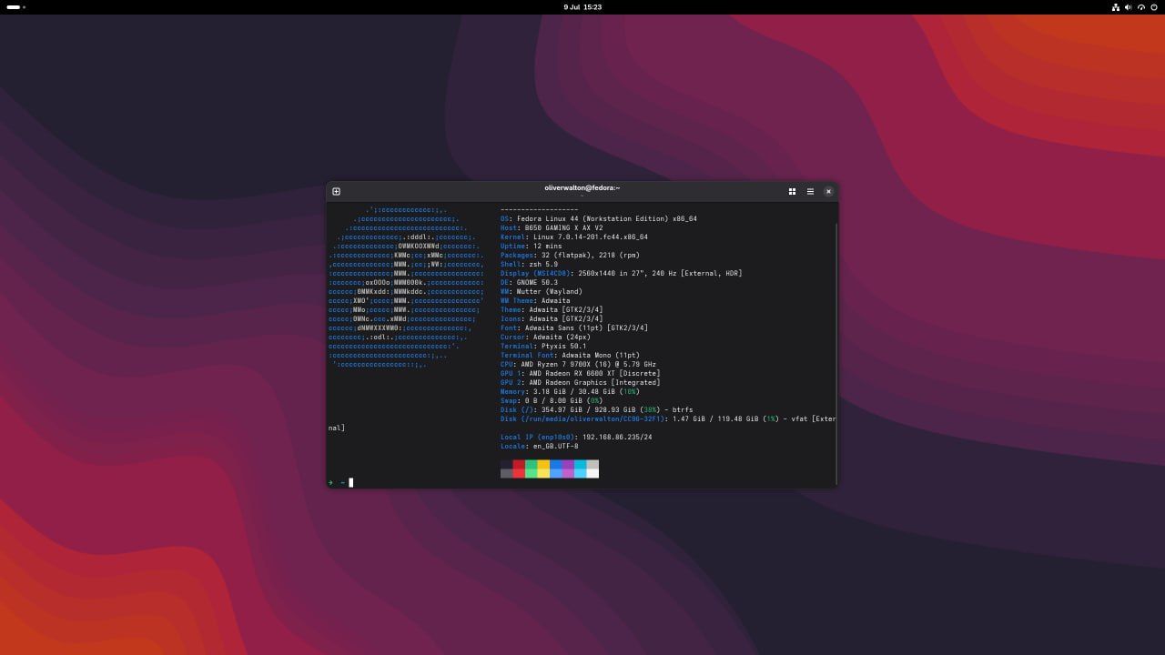Click the "Kernel: Linux 7.0.14" line
Screen dimensions: 1165x655
click(x=574, y=237)
